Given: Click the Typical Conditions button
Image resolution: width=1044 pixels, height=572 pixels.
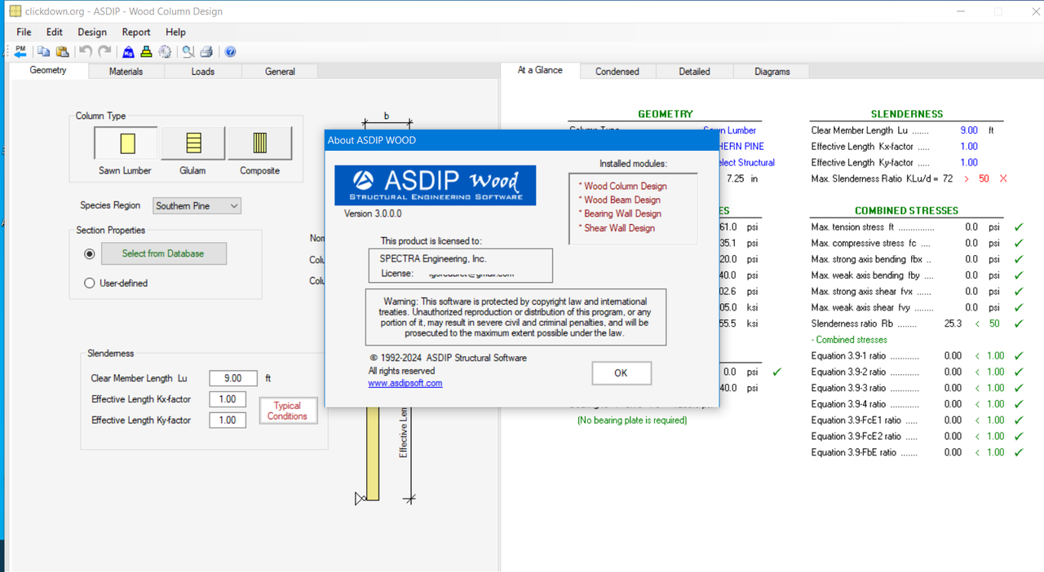Looking at the screenshot, I should [x=288, y=411].
